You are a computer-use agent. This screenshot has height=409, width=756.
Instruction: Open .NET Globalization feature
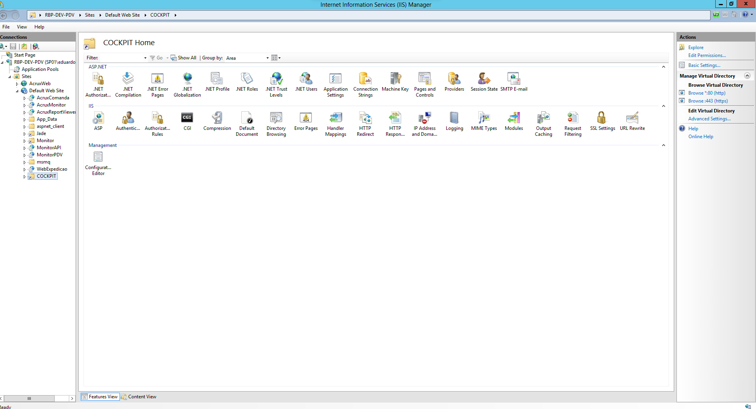pos(188,84)
